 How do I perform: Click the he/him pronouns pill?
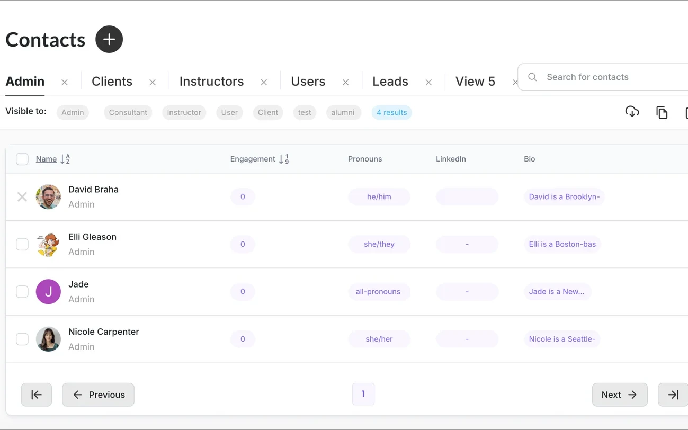(x=379, y=196)
